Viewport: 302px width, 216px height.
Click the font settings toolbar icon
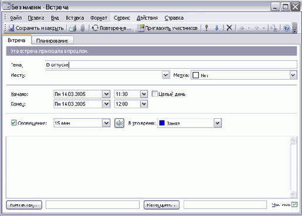[273, 28]
